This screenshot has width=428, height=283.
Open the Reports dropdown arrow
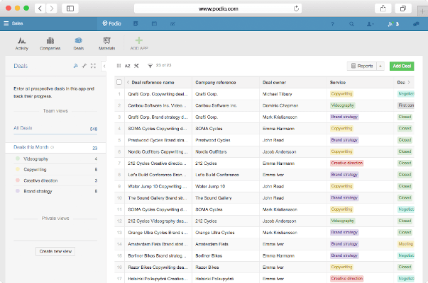[x=380, y=66]
